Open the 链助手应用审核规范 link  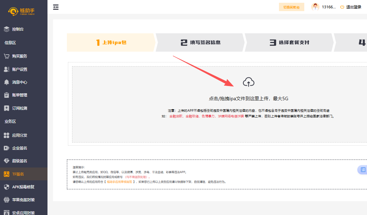pos(119,182)
